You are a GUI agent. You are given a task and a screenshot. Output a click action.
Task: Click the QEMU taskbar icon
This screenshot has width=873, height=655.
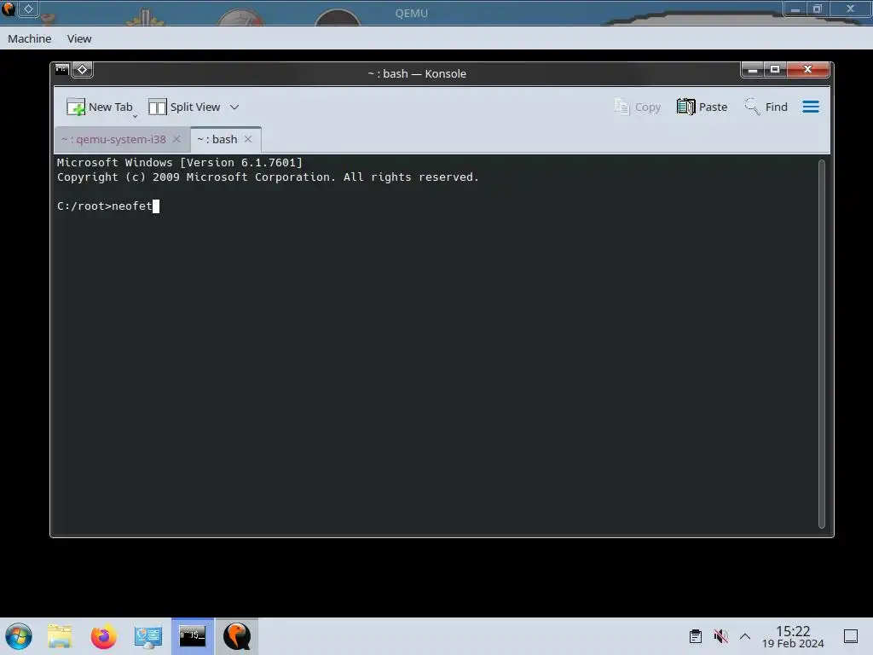[237, 636]
